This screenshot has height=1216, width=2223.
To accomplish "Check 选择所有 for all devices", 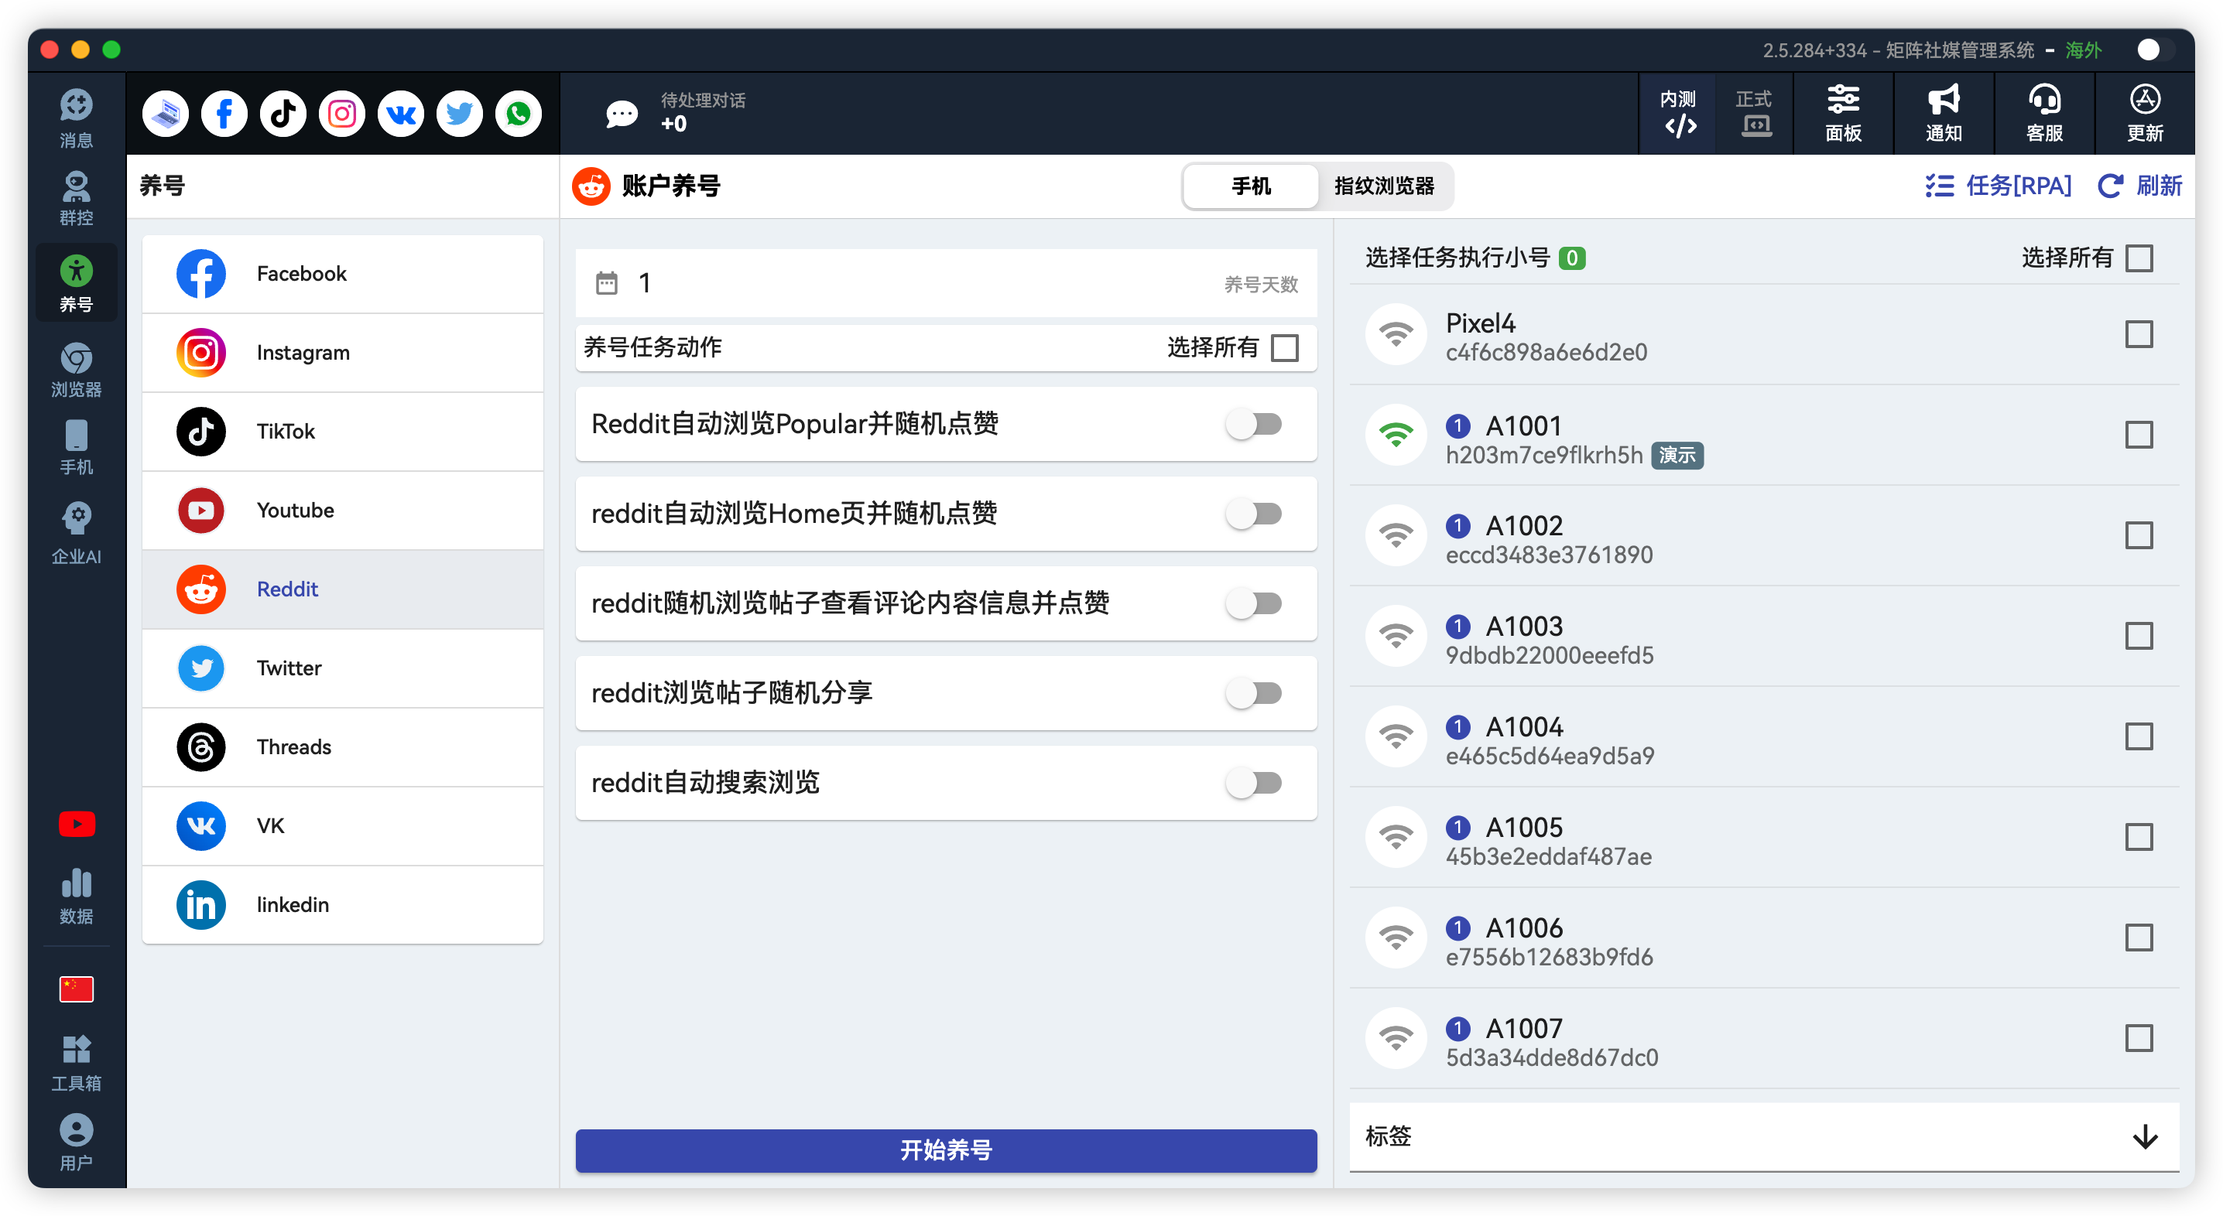I will (x=2139, y=258).
